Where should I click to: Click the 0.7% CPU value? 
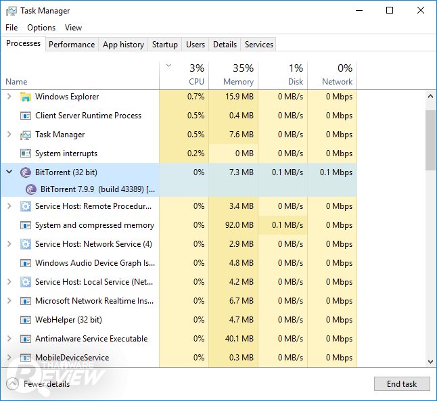click(x=195, y=97)
